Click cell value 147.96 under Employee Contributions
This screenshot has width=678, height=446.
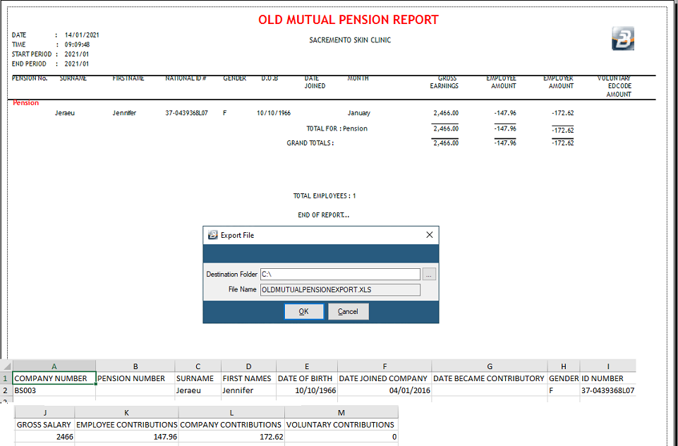point(127,437)
